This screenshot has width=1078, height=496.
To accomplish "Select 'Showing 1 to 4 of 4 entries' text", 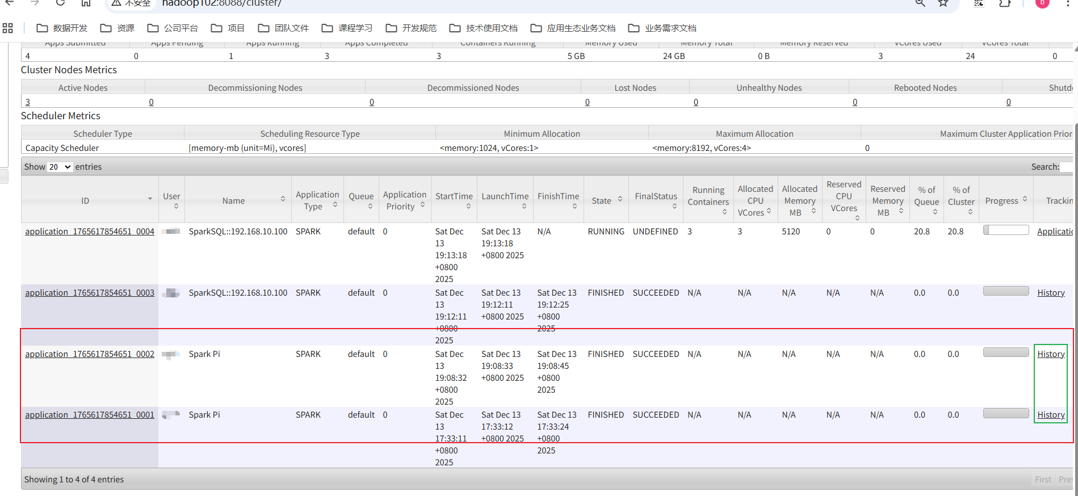I will point(74,480).
